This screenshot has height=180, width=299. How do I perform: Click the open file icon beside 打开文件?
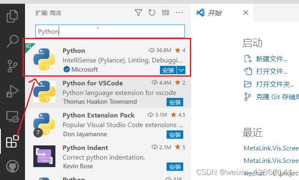point(248,71)
